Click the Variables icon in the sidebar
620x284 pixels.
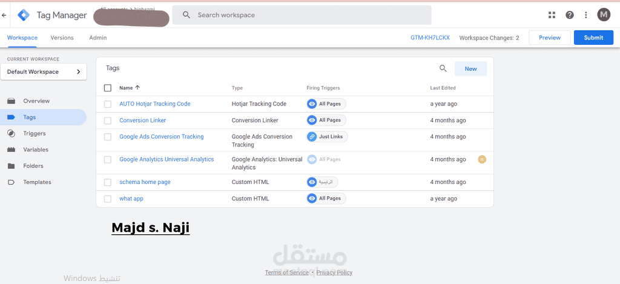(x=11, y=150)
